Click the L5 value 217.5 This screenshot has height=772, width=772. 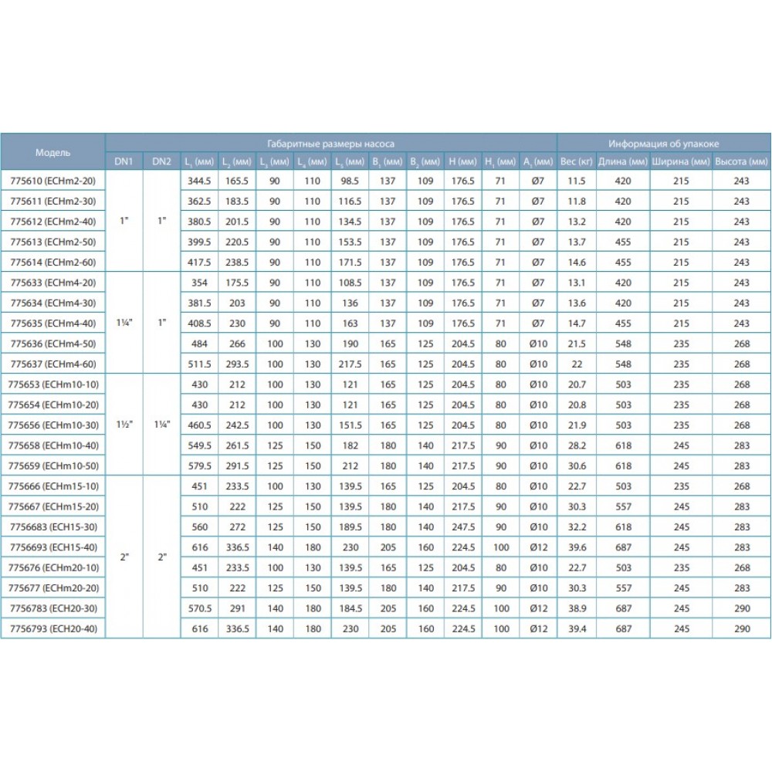(x=350, y=364)
